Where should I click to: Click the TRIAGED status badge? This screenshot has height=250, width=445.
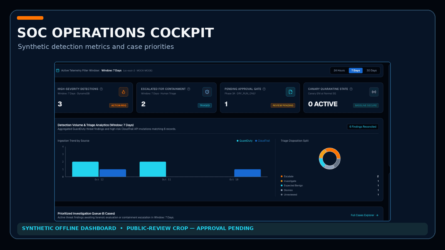click(x=205, y=106)
